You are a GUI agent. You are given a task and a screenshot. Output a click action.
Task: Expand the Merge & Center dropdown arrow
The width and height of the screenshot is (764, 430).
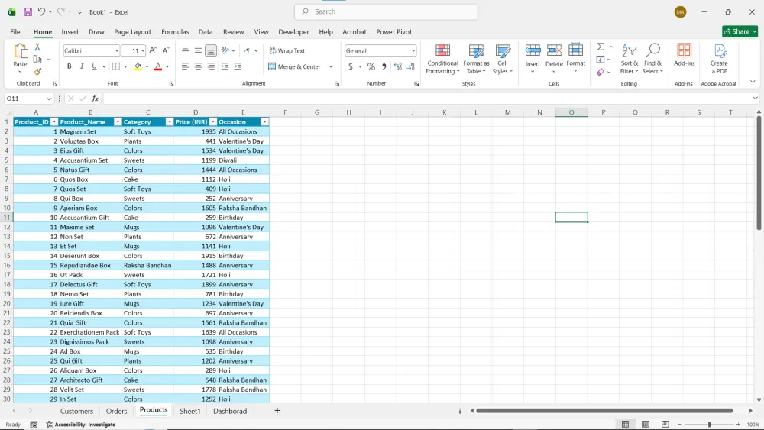331,66
